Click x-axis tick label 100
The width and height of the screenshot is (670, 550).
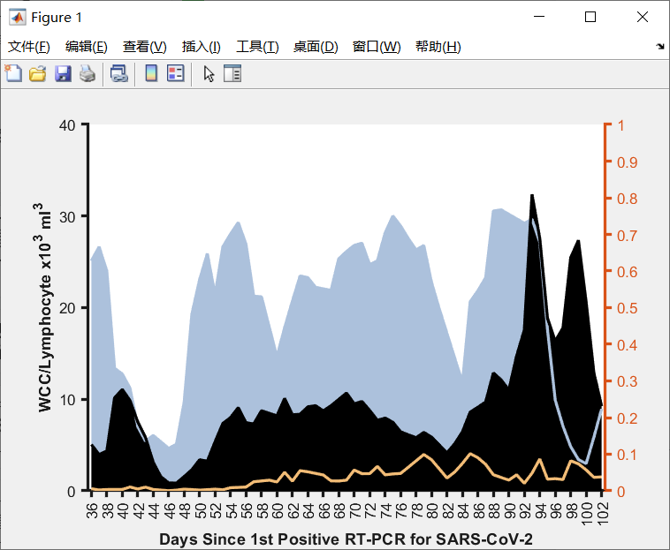coord(587,513)
